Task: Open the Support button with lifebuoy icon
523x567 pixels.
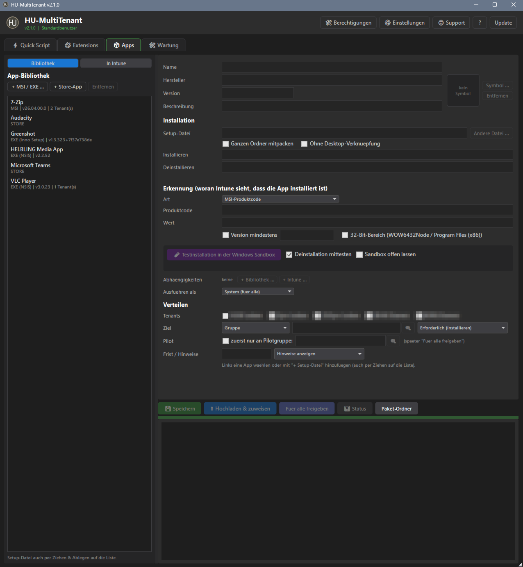Action: pos(452,23)
